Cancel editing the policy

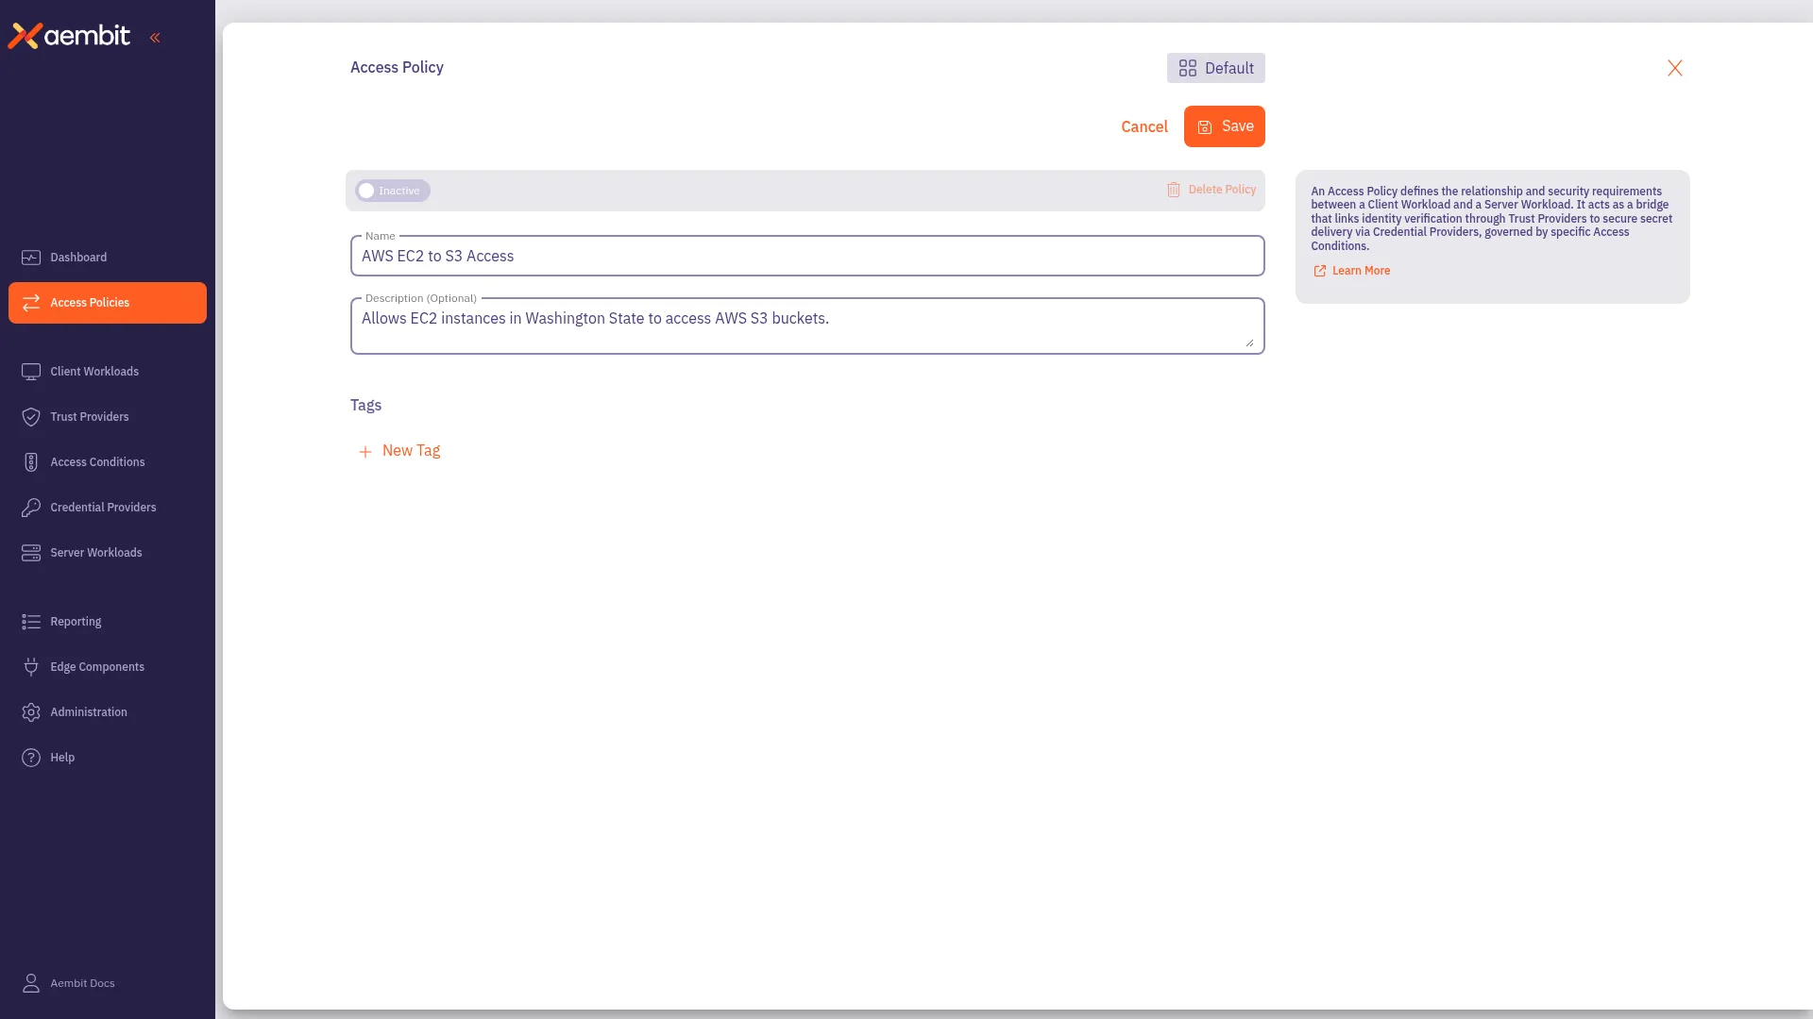coord(1144,126)
